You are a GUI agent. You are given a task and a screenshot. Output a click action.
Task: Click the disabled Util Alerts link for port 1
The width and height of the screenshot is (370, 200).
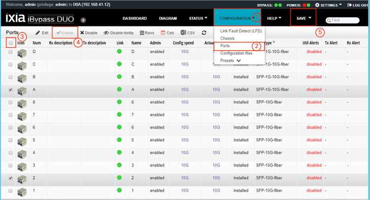tap(314, 190)
